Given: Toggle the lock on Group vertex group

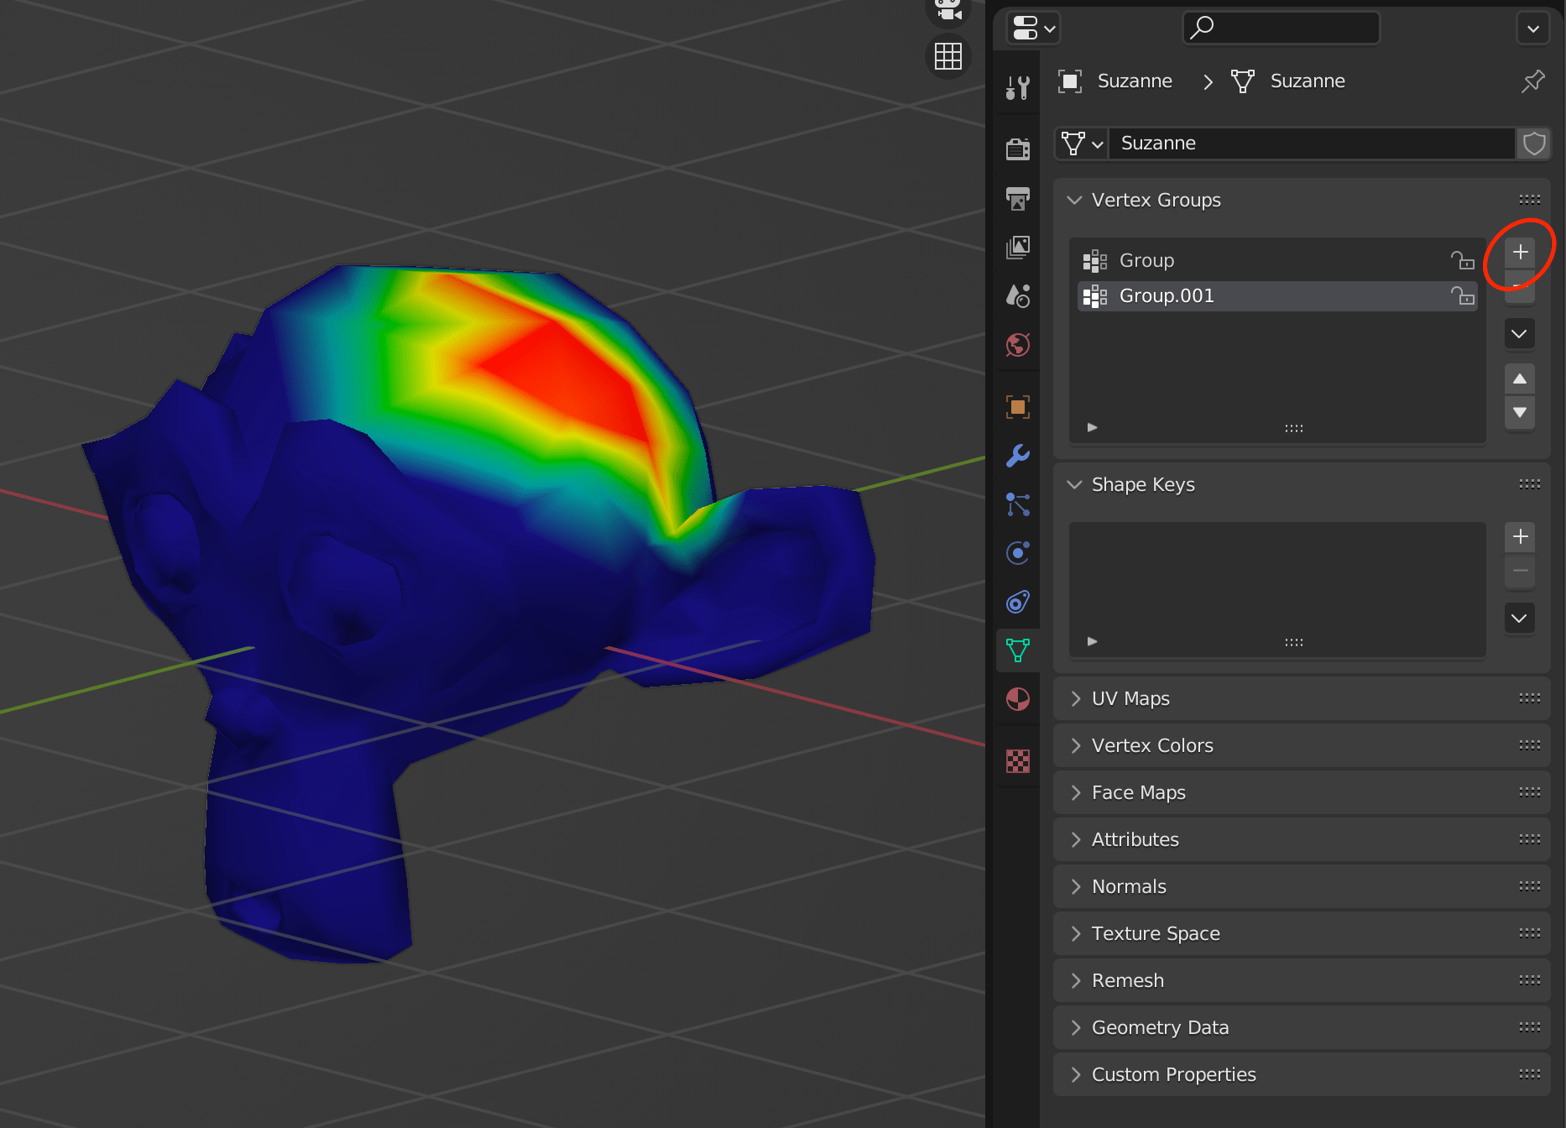Looking at the screenshot, I should [1463, 260].
